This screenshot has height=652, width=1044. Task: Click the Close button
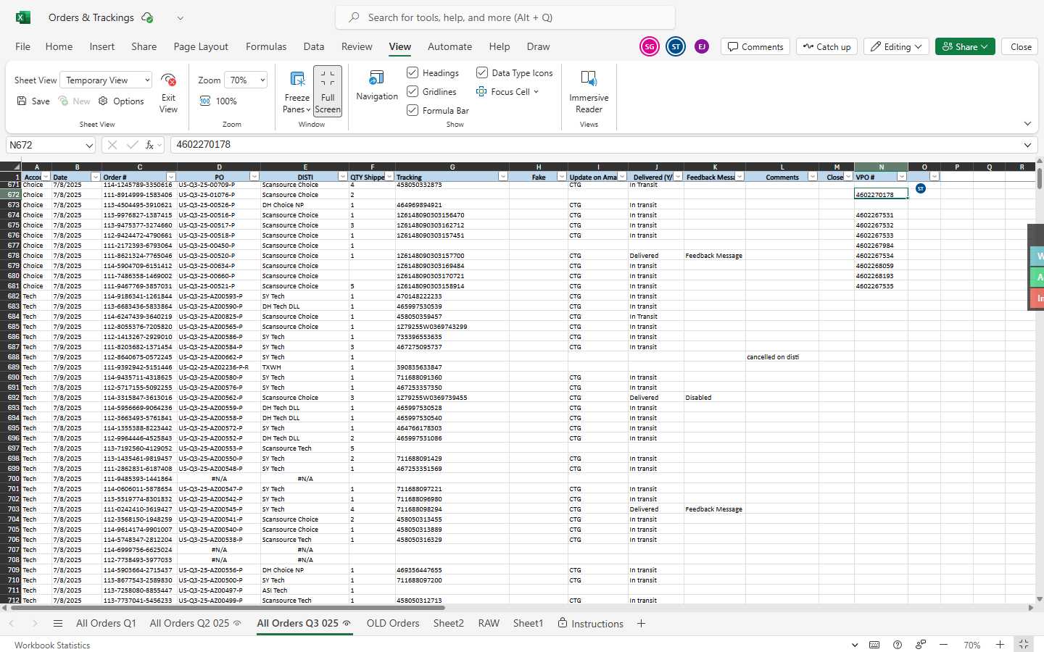click(1021, 46)
